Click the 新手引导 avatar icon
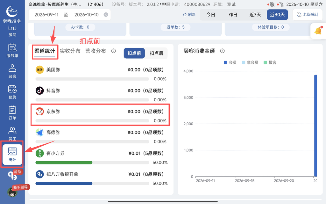The image size is (326, 204). 12,192
